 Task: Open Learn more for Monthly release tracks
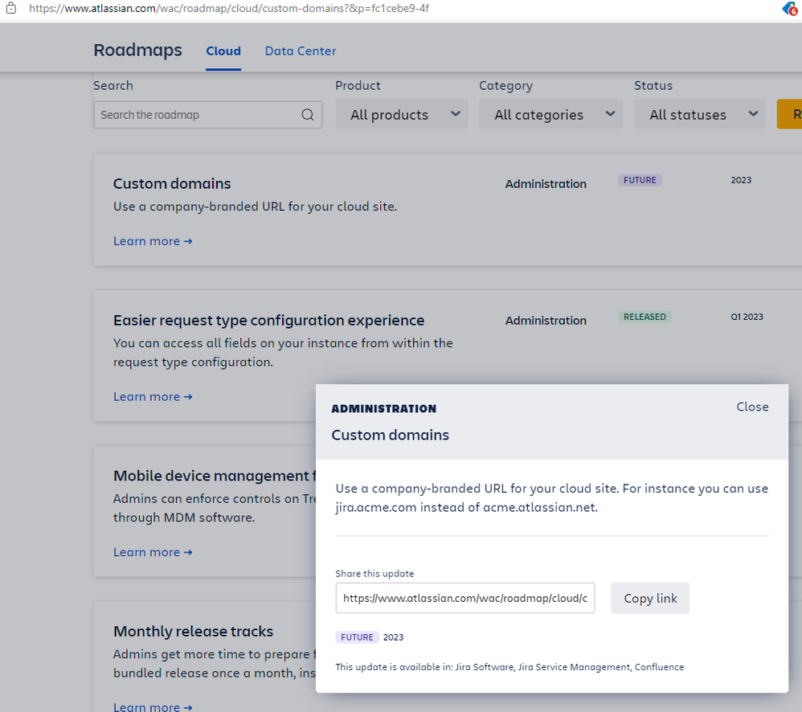153,706
